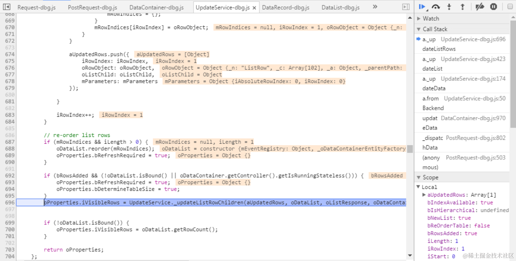Click bIndexAvailable: true scope entry

[460, 203]
